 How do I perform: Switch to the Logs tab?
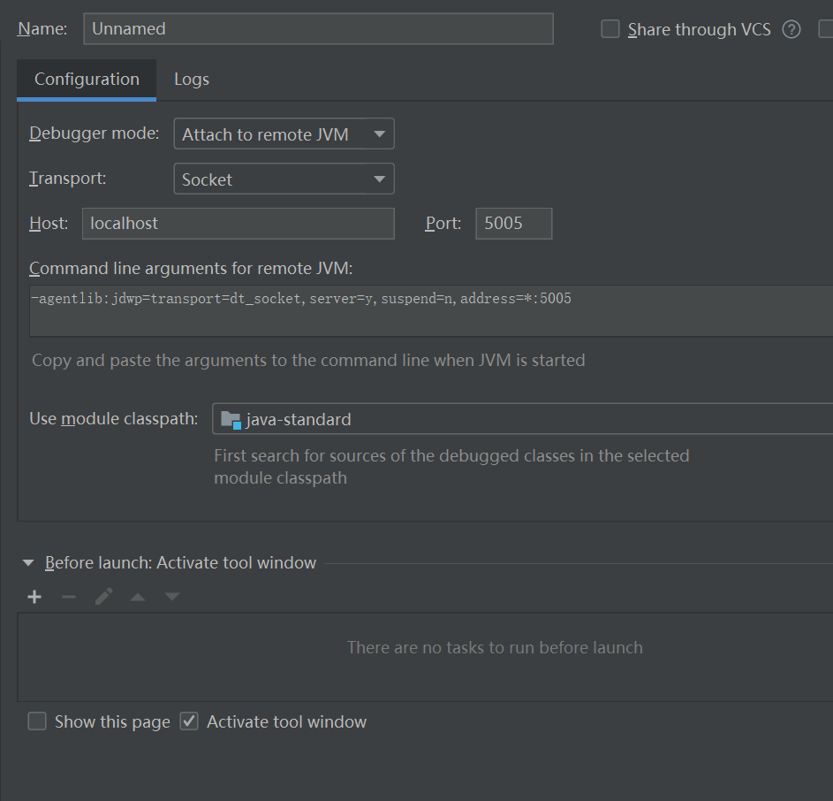click(191, 80)
